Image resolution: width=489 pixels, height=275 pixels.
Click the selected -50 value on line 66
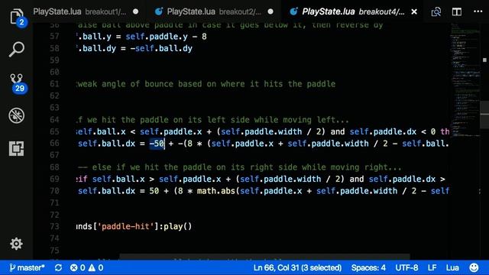(157, 144)
